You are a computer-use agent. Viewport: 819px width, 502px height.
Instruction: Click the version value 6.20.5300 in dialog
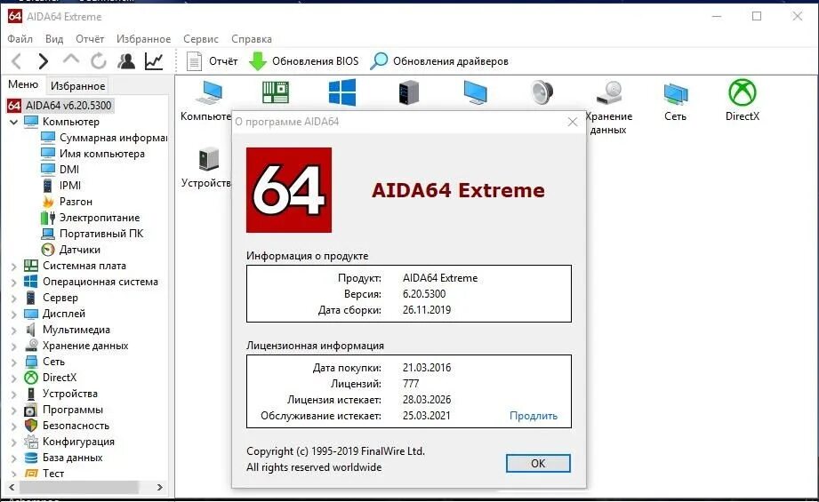pos(424,294)
